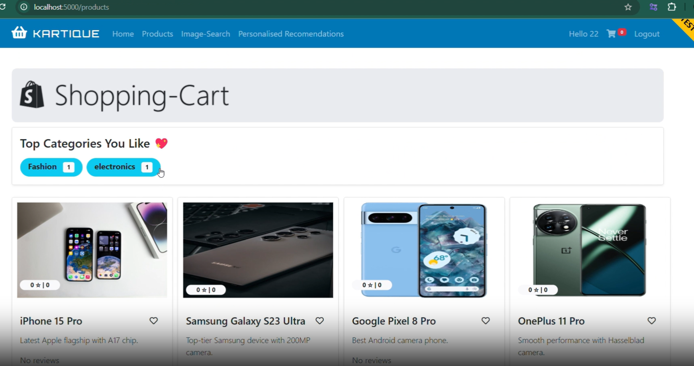Open Image-Search in the navbar
The image size is (694, 366).
tap(206, 34)
